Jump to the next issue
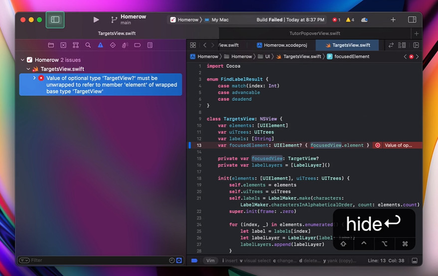This screenshot has height=276, width=438. (418, 56)
